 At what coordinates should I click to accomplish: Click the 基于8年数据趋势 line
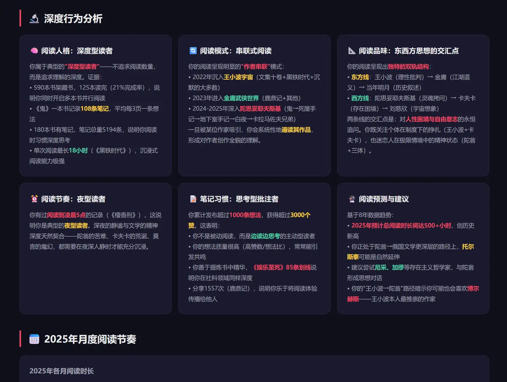(370, 215)
